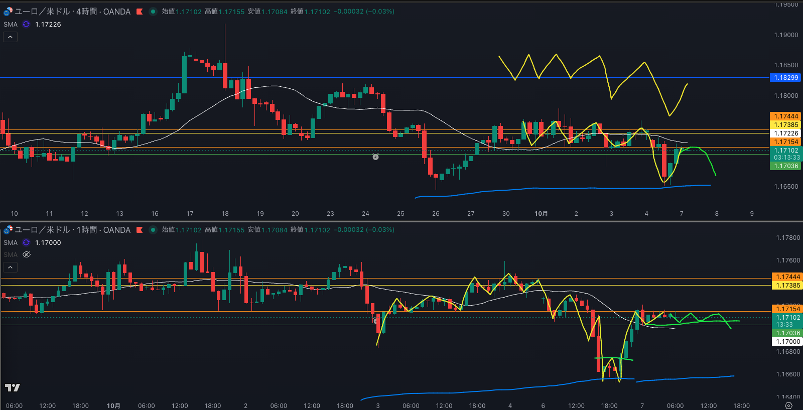Screen dimensions: 803x410
Task: Click the purple SMA refresh icon on 4-hour chart
Action: (26, 24)
